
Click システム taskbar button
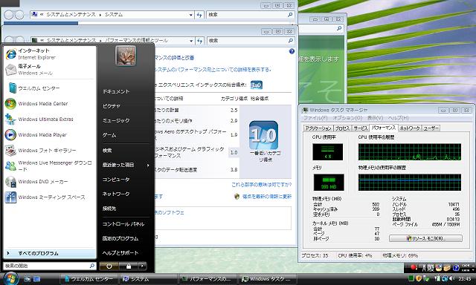pos(148,279)
